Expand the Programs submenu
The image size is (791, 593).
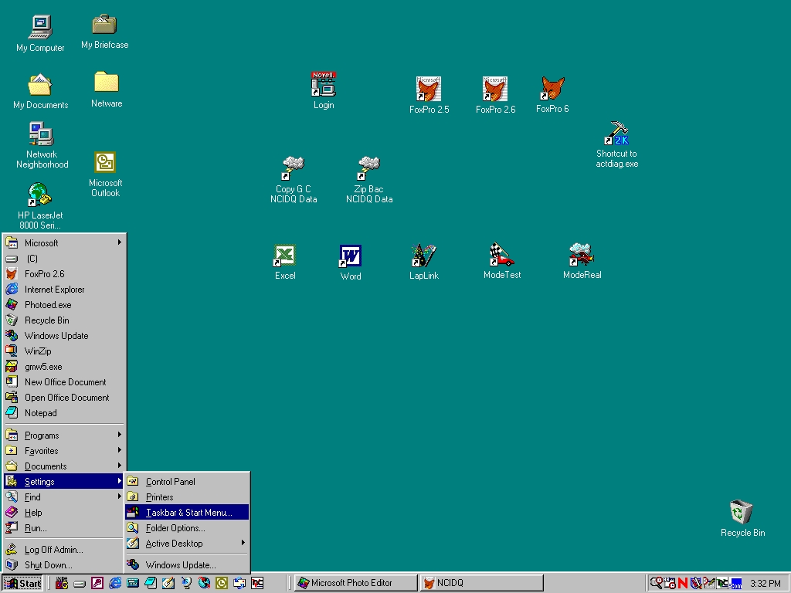coord(64,435)
